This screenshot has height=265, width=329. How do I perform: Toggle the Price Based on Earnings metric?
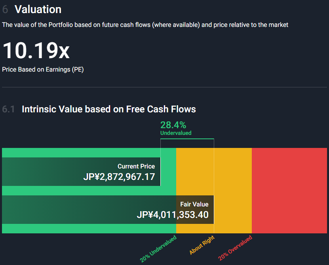tap(43, 69)
